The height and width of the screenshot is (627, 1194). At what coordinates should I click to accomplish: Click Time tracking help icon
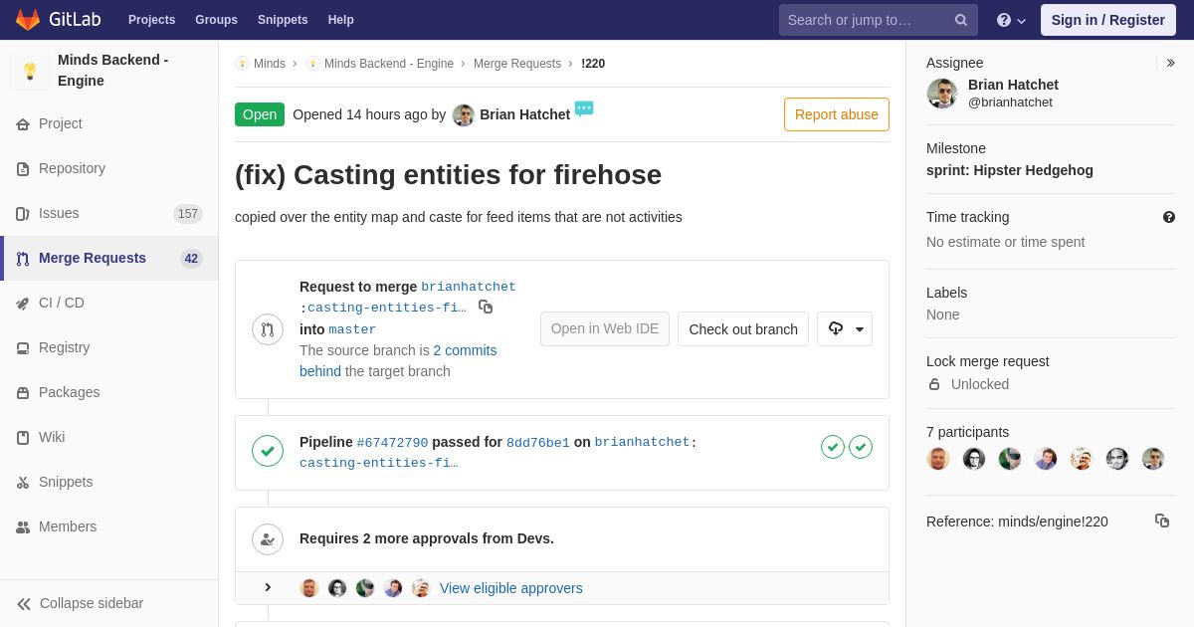click(x=1169, y=217)
